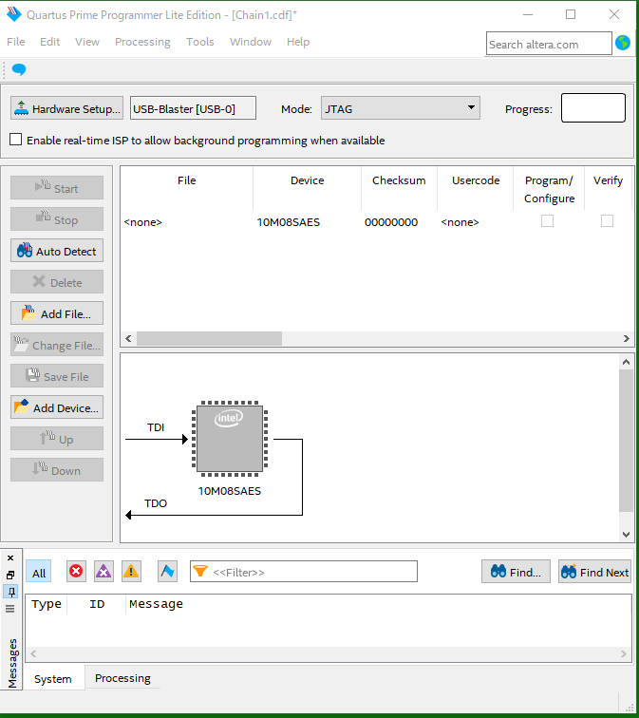Switch to the System messages tab
Image resolution: width=639 pixels, height=718 pixels.
(52, 679)
